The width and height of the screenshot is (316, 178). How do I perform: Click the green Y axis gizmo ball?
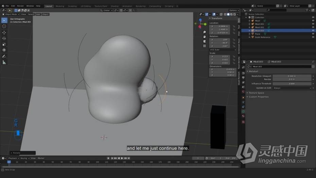point(205,24)
